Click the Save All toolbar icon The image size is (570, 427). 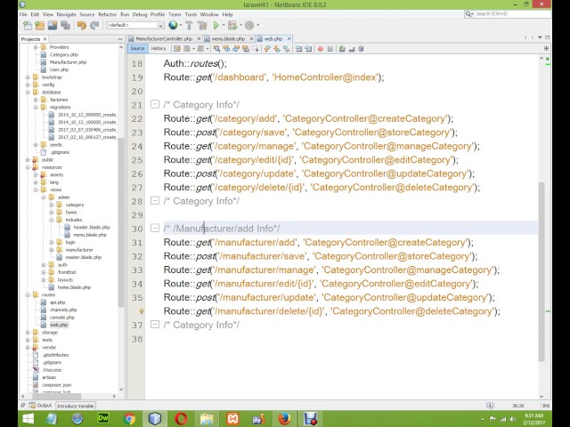click(65, 25)
